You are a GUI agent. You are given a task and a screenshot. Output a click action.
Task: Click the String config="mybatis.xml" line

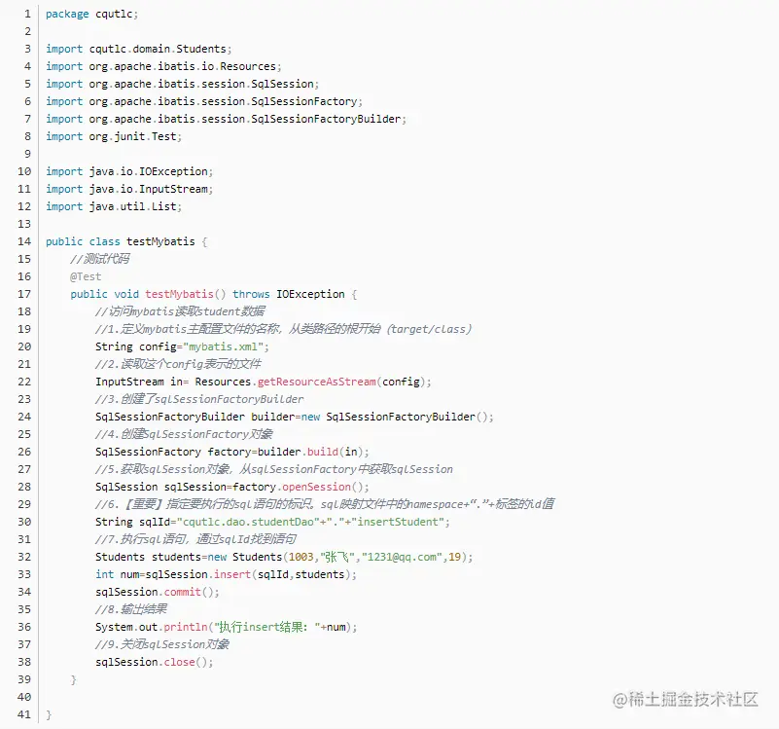click(x=182, y=346)
